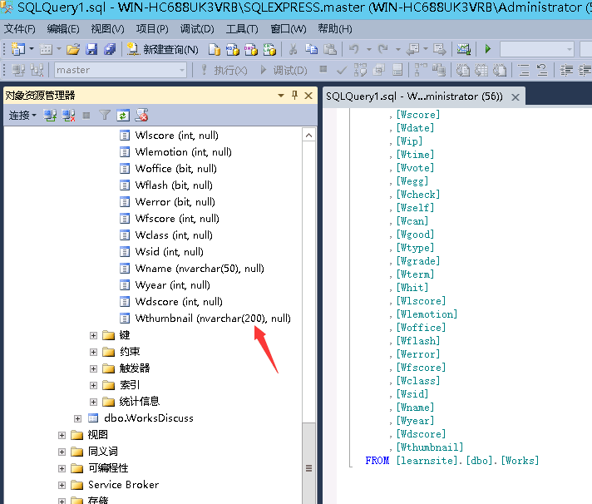Viewport: 592px width, 504px height.
Task: Click the Connect Object Explorer icon
Action: point(50,116)
